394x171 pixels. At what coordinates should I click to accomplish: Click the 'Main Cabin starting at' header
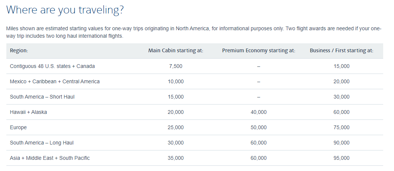[x=176, y=50]
